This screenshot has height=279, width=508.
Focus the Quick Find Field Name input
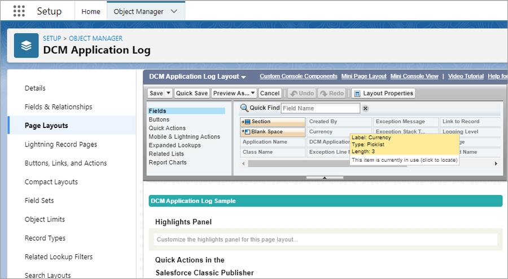320,108
